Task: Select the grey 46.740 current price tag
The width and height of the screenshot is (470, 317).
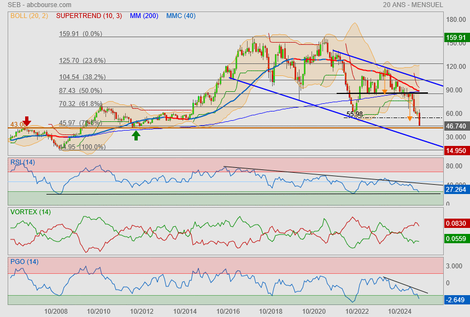Action: (x=456, y=126)
